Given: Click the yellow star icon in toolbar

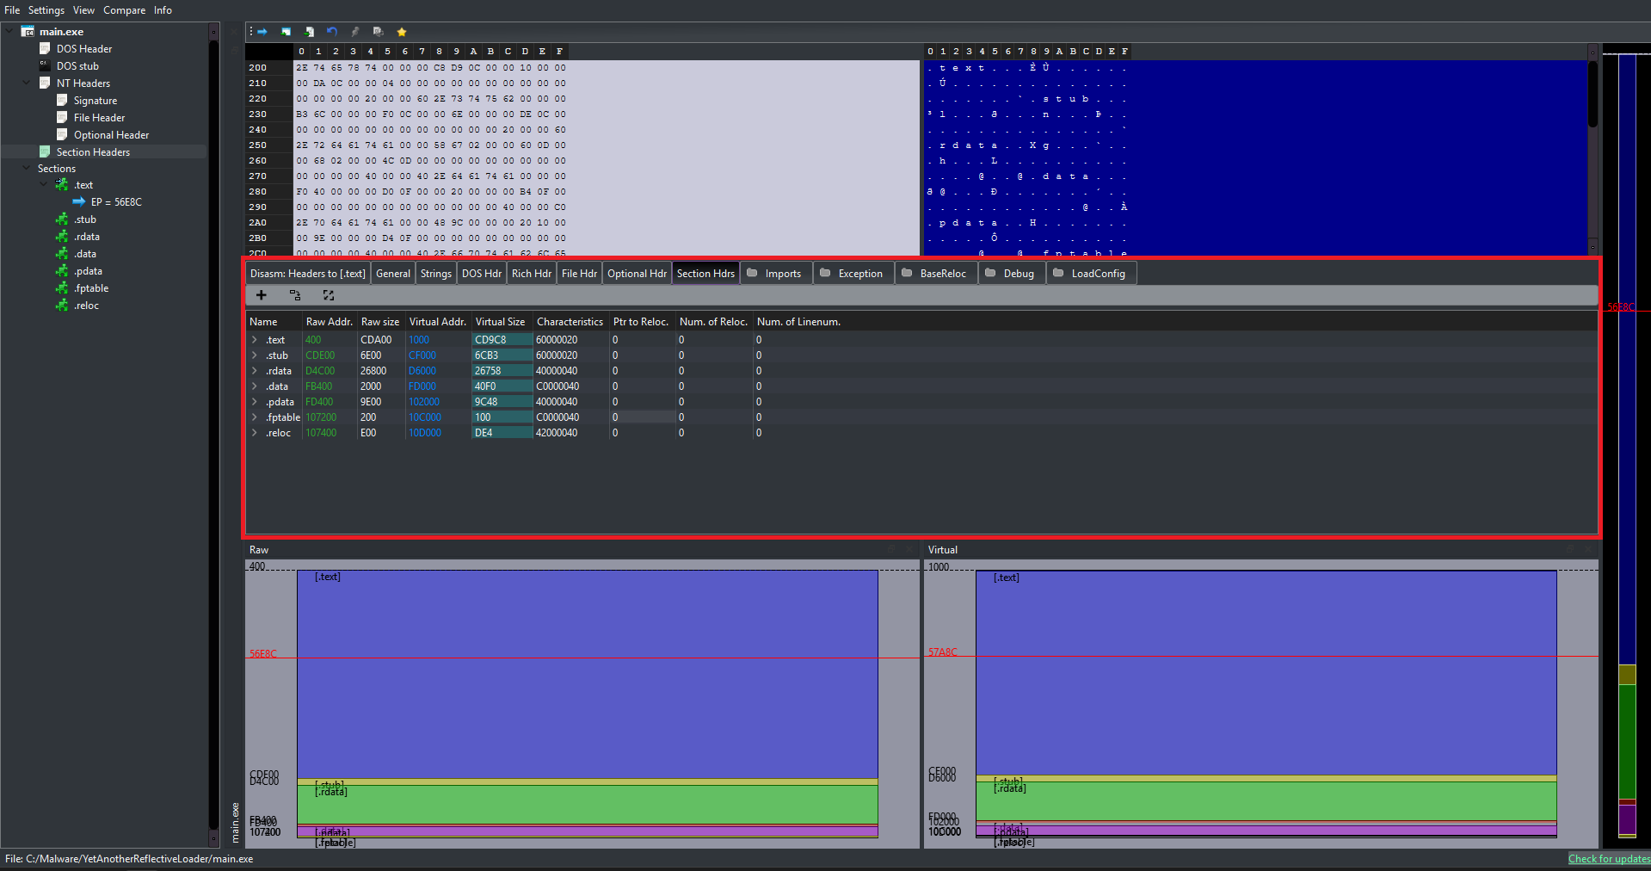Looking at the screenshot, I should pyautogui.click(x=401, y=32).
